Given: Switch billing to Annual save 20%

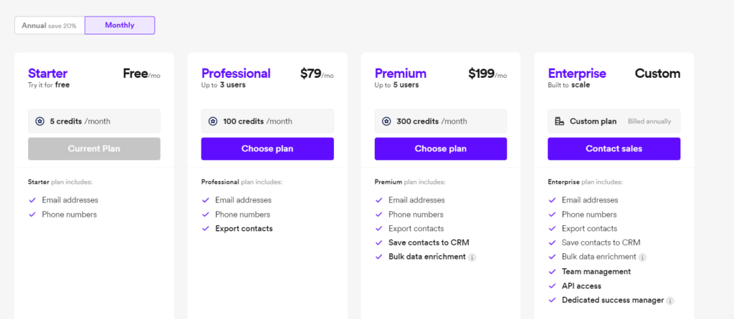Looking at the screenshot, I should click(x=49, y=25).
